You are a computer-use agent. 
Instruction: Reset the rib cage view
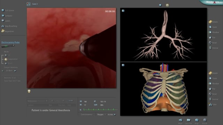[x=213, y=94]
